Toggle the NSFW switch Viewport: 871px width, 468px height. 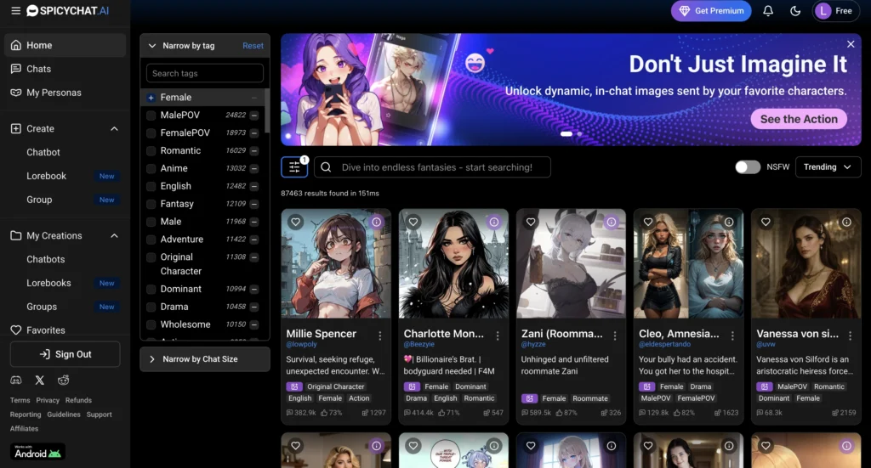pyautogui.click(x=747, y=167)
